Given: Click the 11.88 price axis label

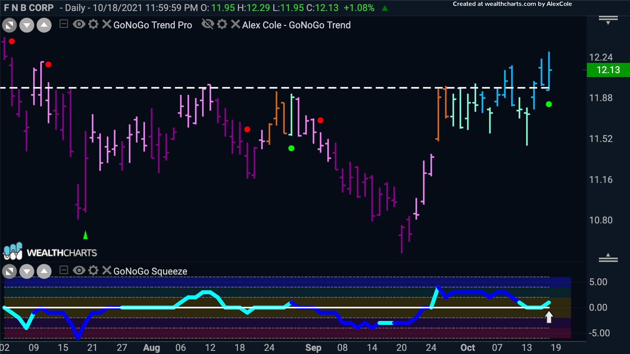Looking at the screenshot, I should click(601, 98).
